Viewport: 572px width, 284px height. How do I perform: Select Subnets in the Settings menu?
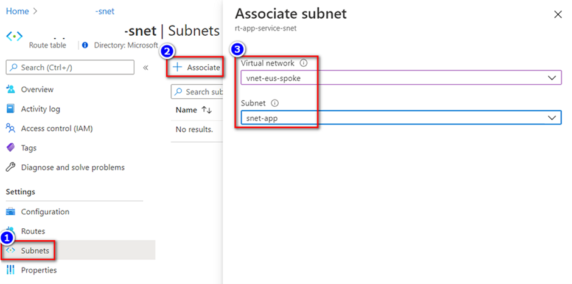(35, 251)
